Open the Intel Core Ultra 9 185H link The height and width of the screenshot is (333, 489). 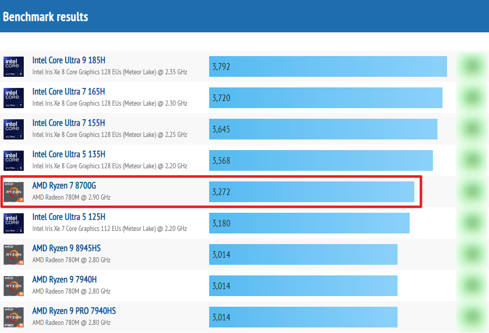point(69,61)
